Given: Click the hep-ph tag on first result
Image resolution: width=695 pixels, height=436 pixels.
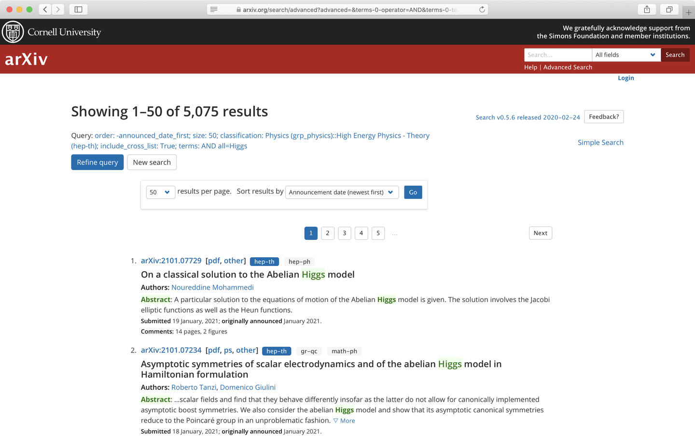Looking at the screenshot, I should pos(299,262).
